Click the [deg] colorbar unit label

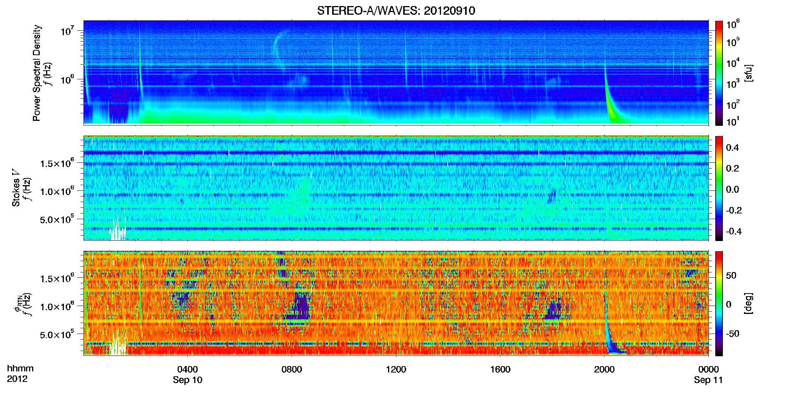pyautogui.click(x=749, y=303)
